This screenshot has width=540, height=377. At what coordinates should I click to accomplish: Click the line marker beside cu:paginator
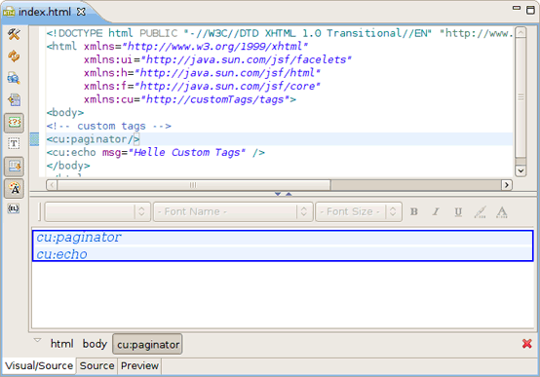click(34, 139)
